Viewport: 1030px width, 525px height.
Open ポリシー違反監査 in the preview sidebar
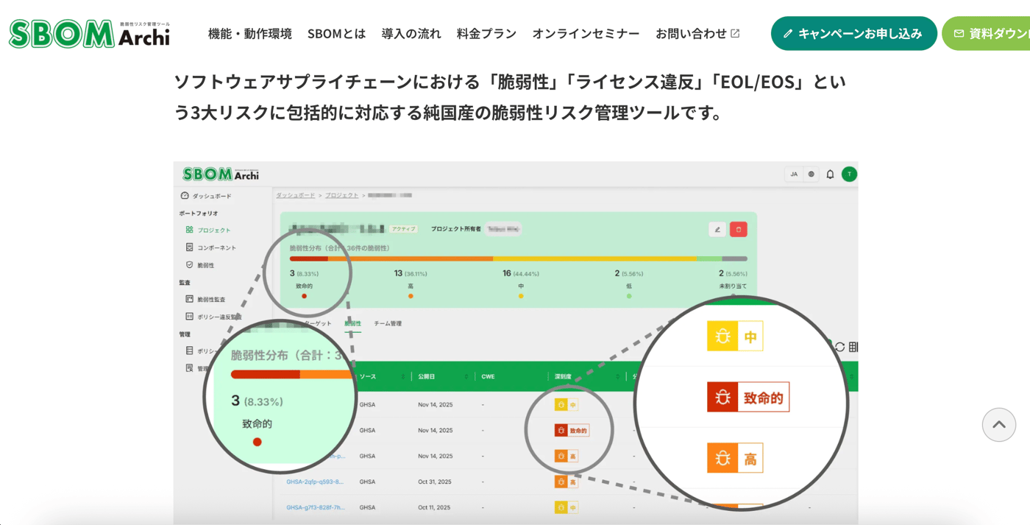[x=213, y=317]
